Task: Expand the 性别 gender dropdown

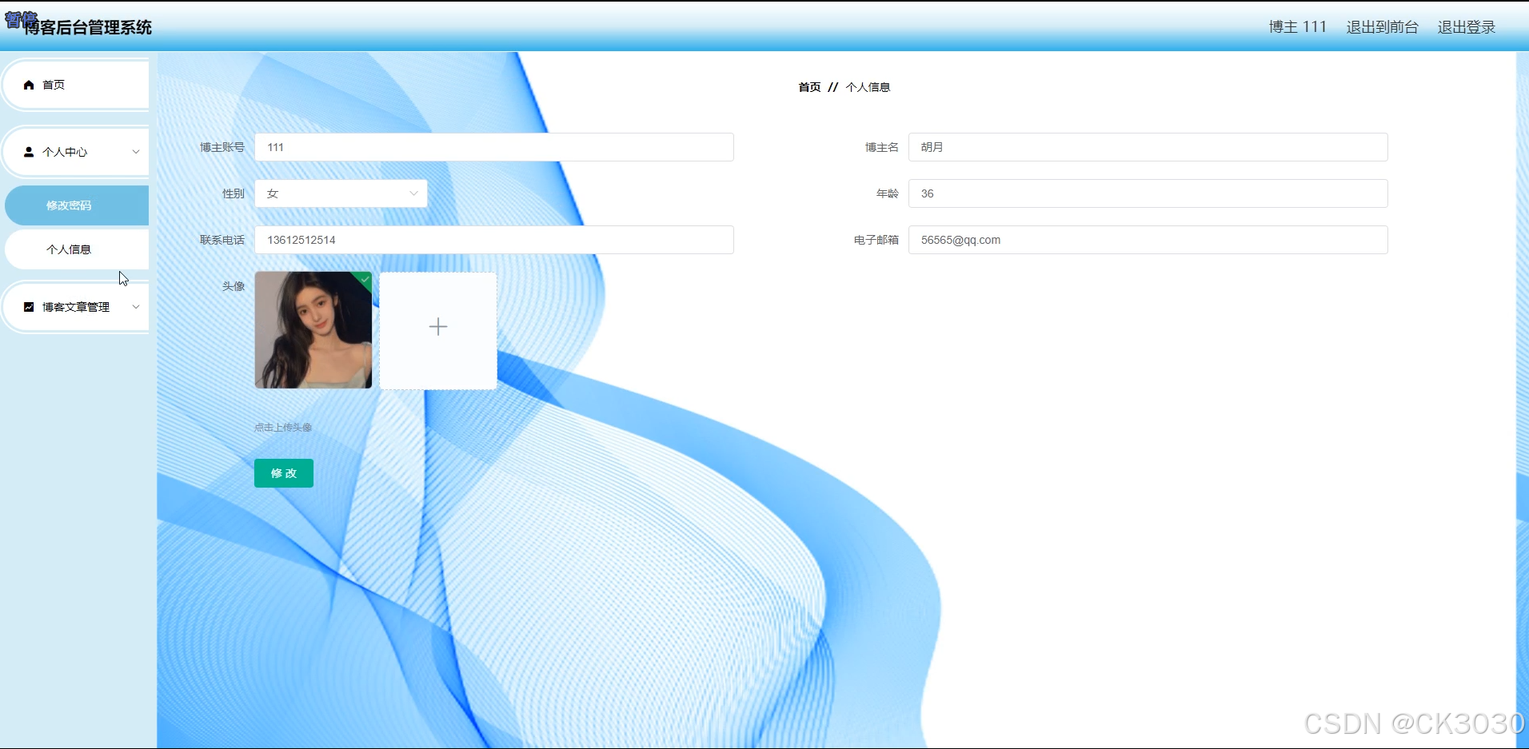Action: pyautogui.click(x=413, y=193)
